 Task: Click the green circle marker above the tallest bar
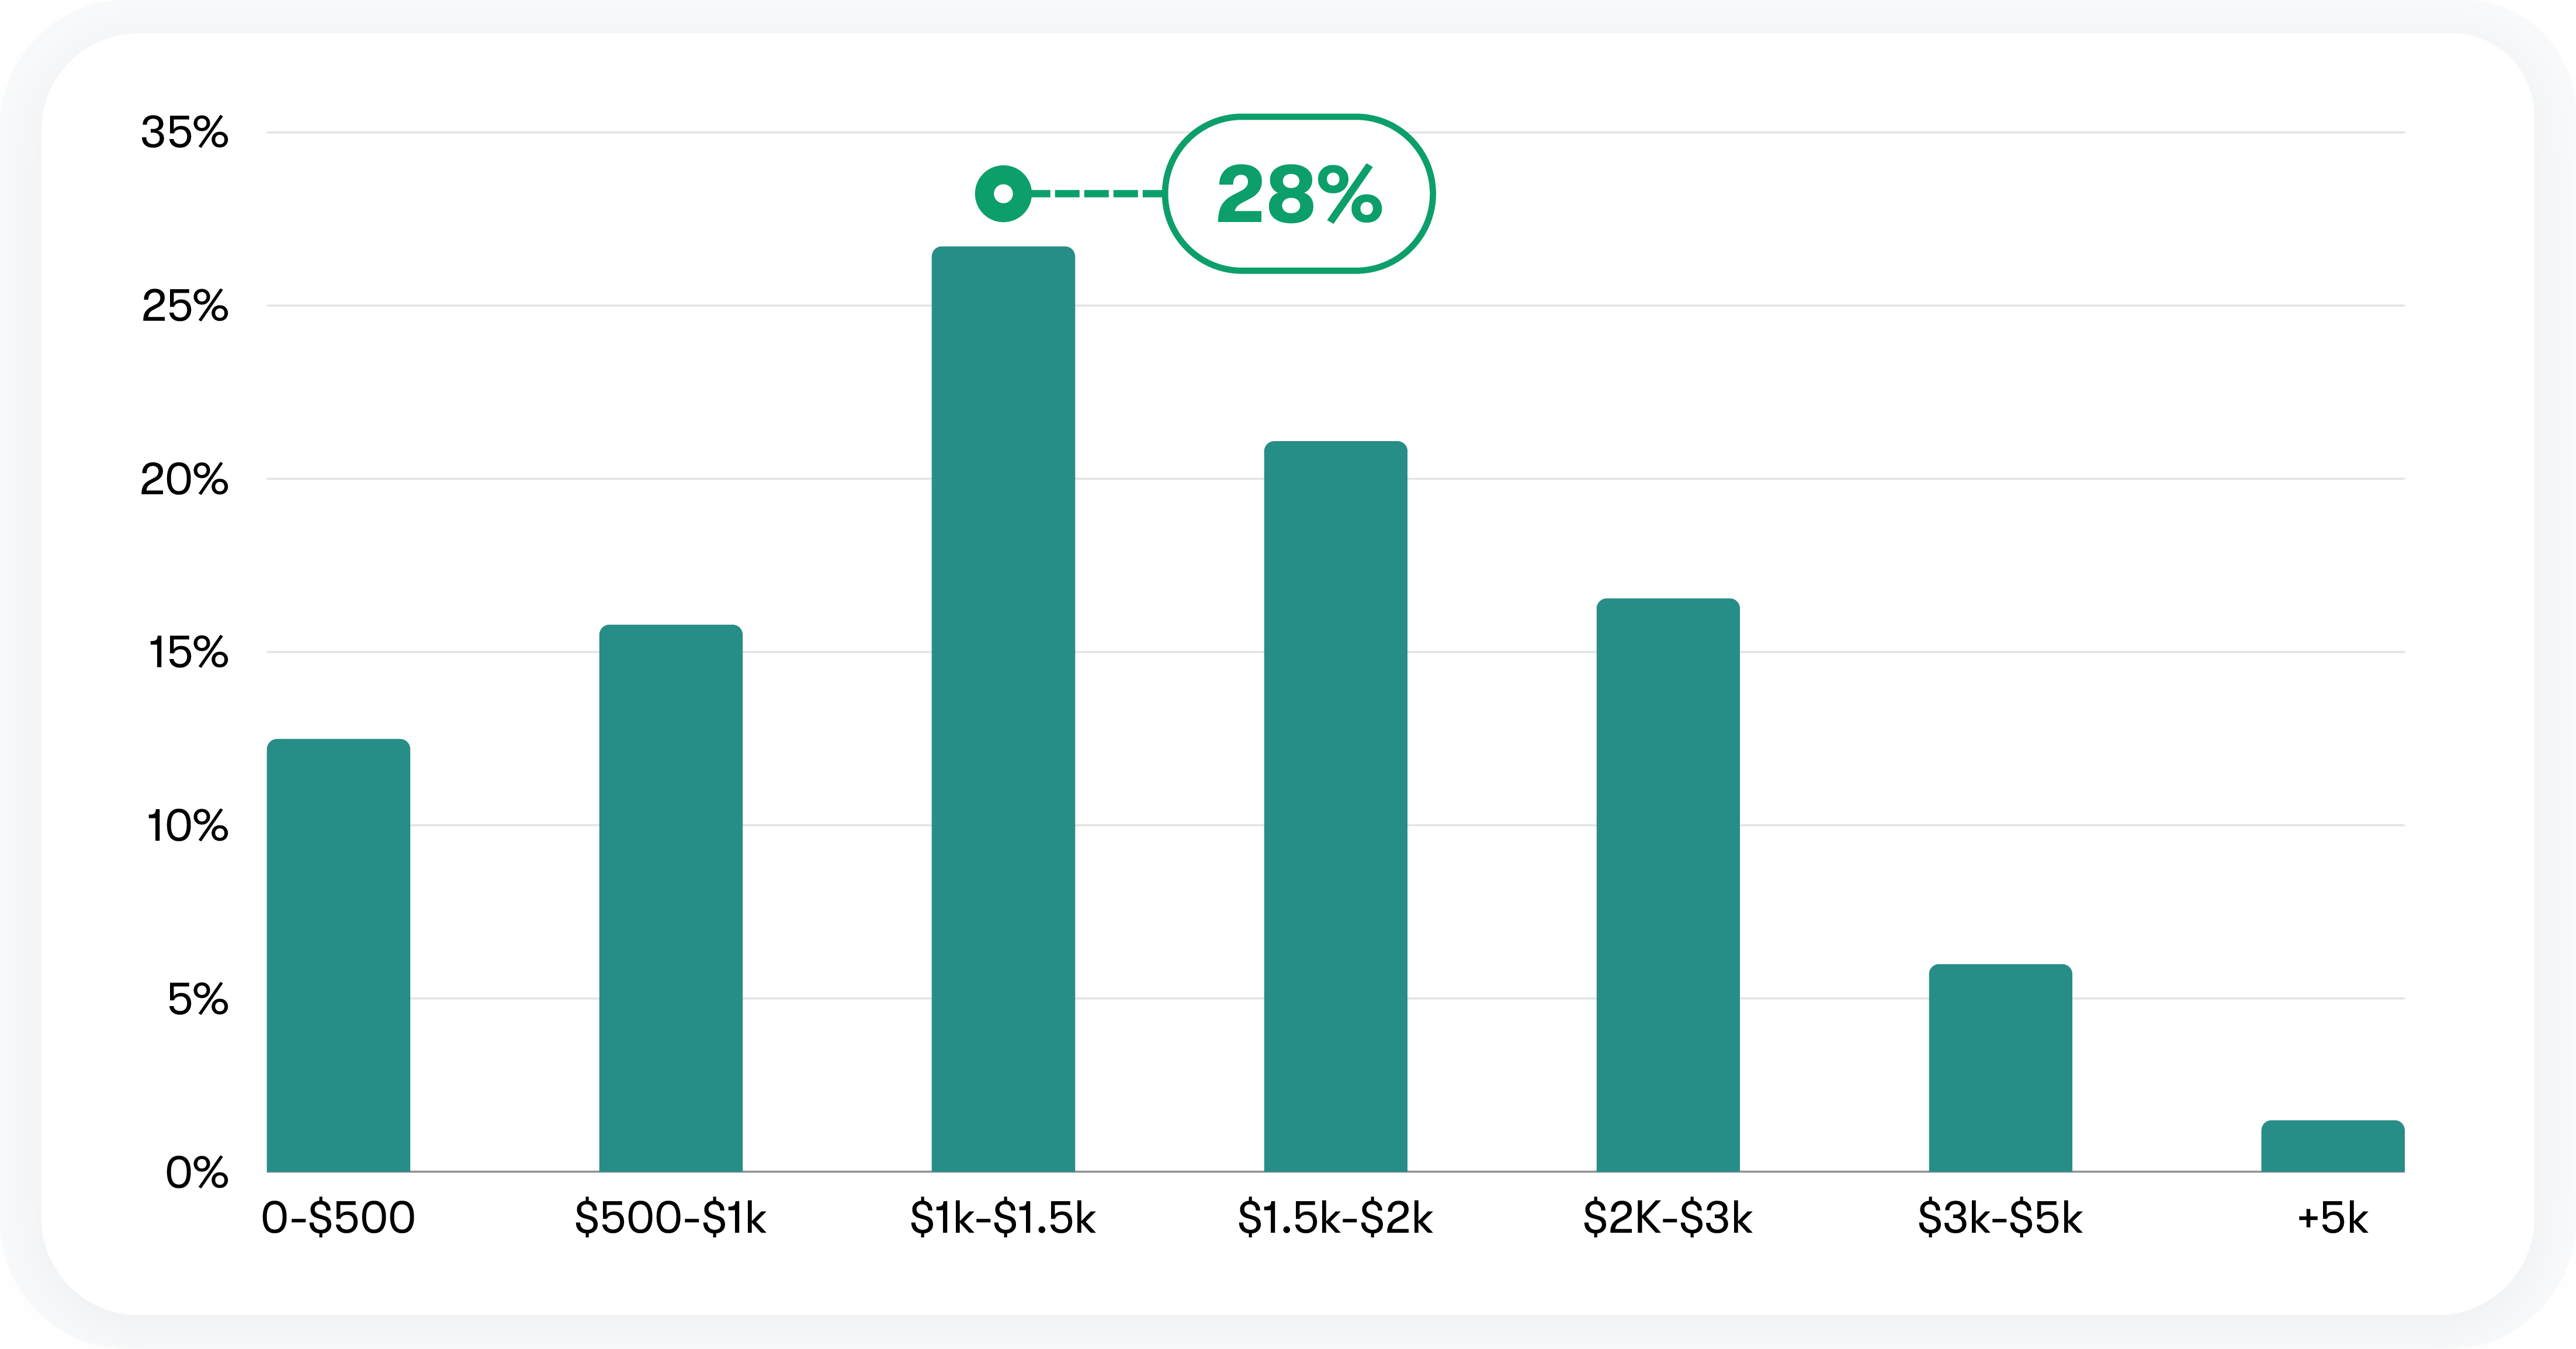point(1003,193)
